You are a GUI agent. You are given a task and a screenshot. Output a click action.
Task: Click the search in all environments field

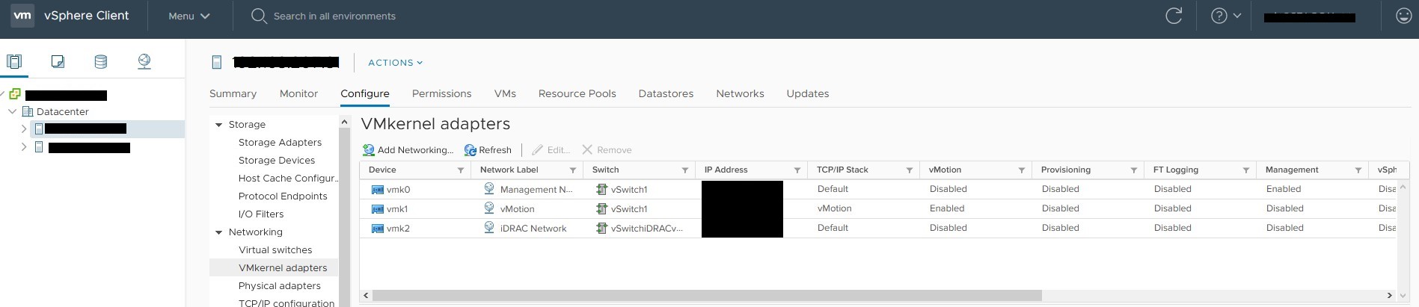tap(334, 16)
